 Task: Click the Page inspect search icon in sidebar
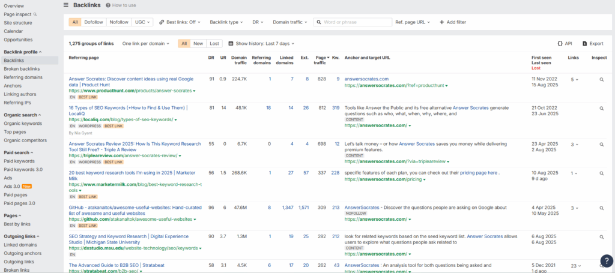(x=35, y=14)
